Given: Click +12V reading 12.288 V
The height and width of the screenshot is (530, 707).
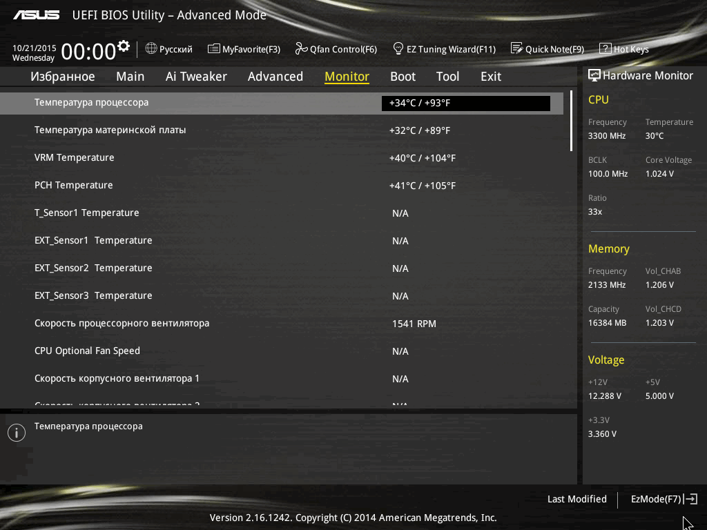Looking at the screenshot, I should 605,395.
